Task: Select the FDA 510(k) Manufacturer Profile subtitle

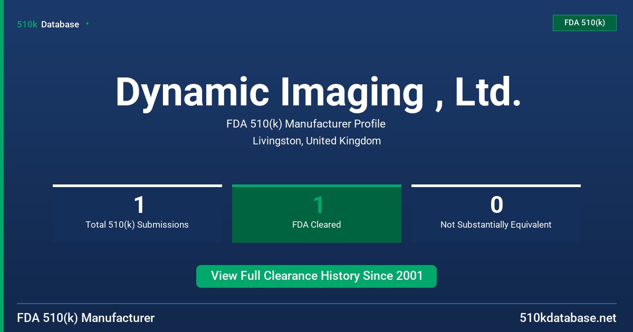Action: [x=306, y=124]
